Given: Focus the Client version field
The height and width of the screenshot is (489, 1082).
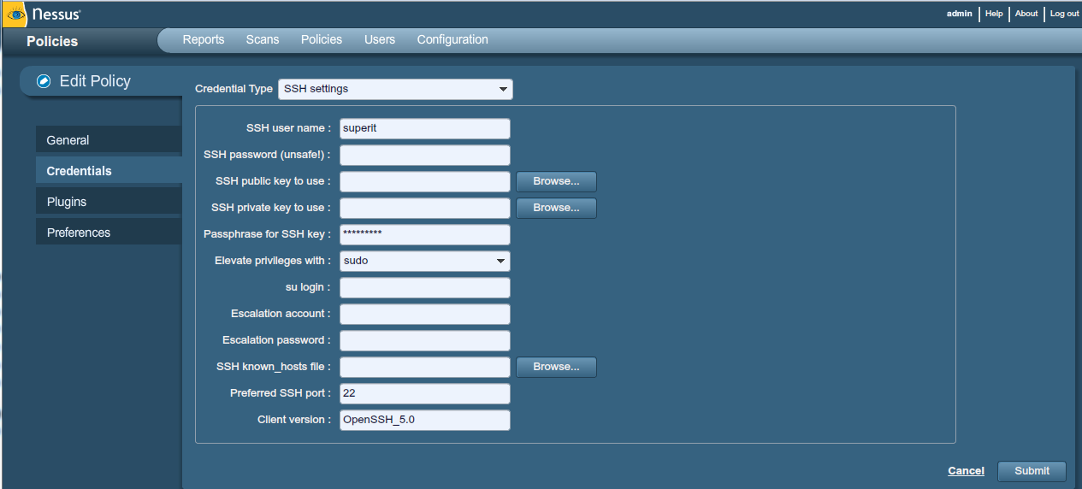Looking at the screenshot, I should pyautogui.click(x=425, y=420).
